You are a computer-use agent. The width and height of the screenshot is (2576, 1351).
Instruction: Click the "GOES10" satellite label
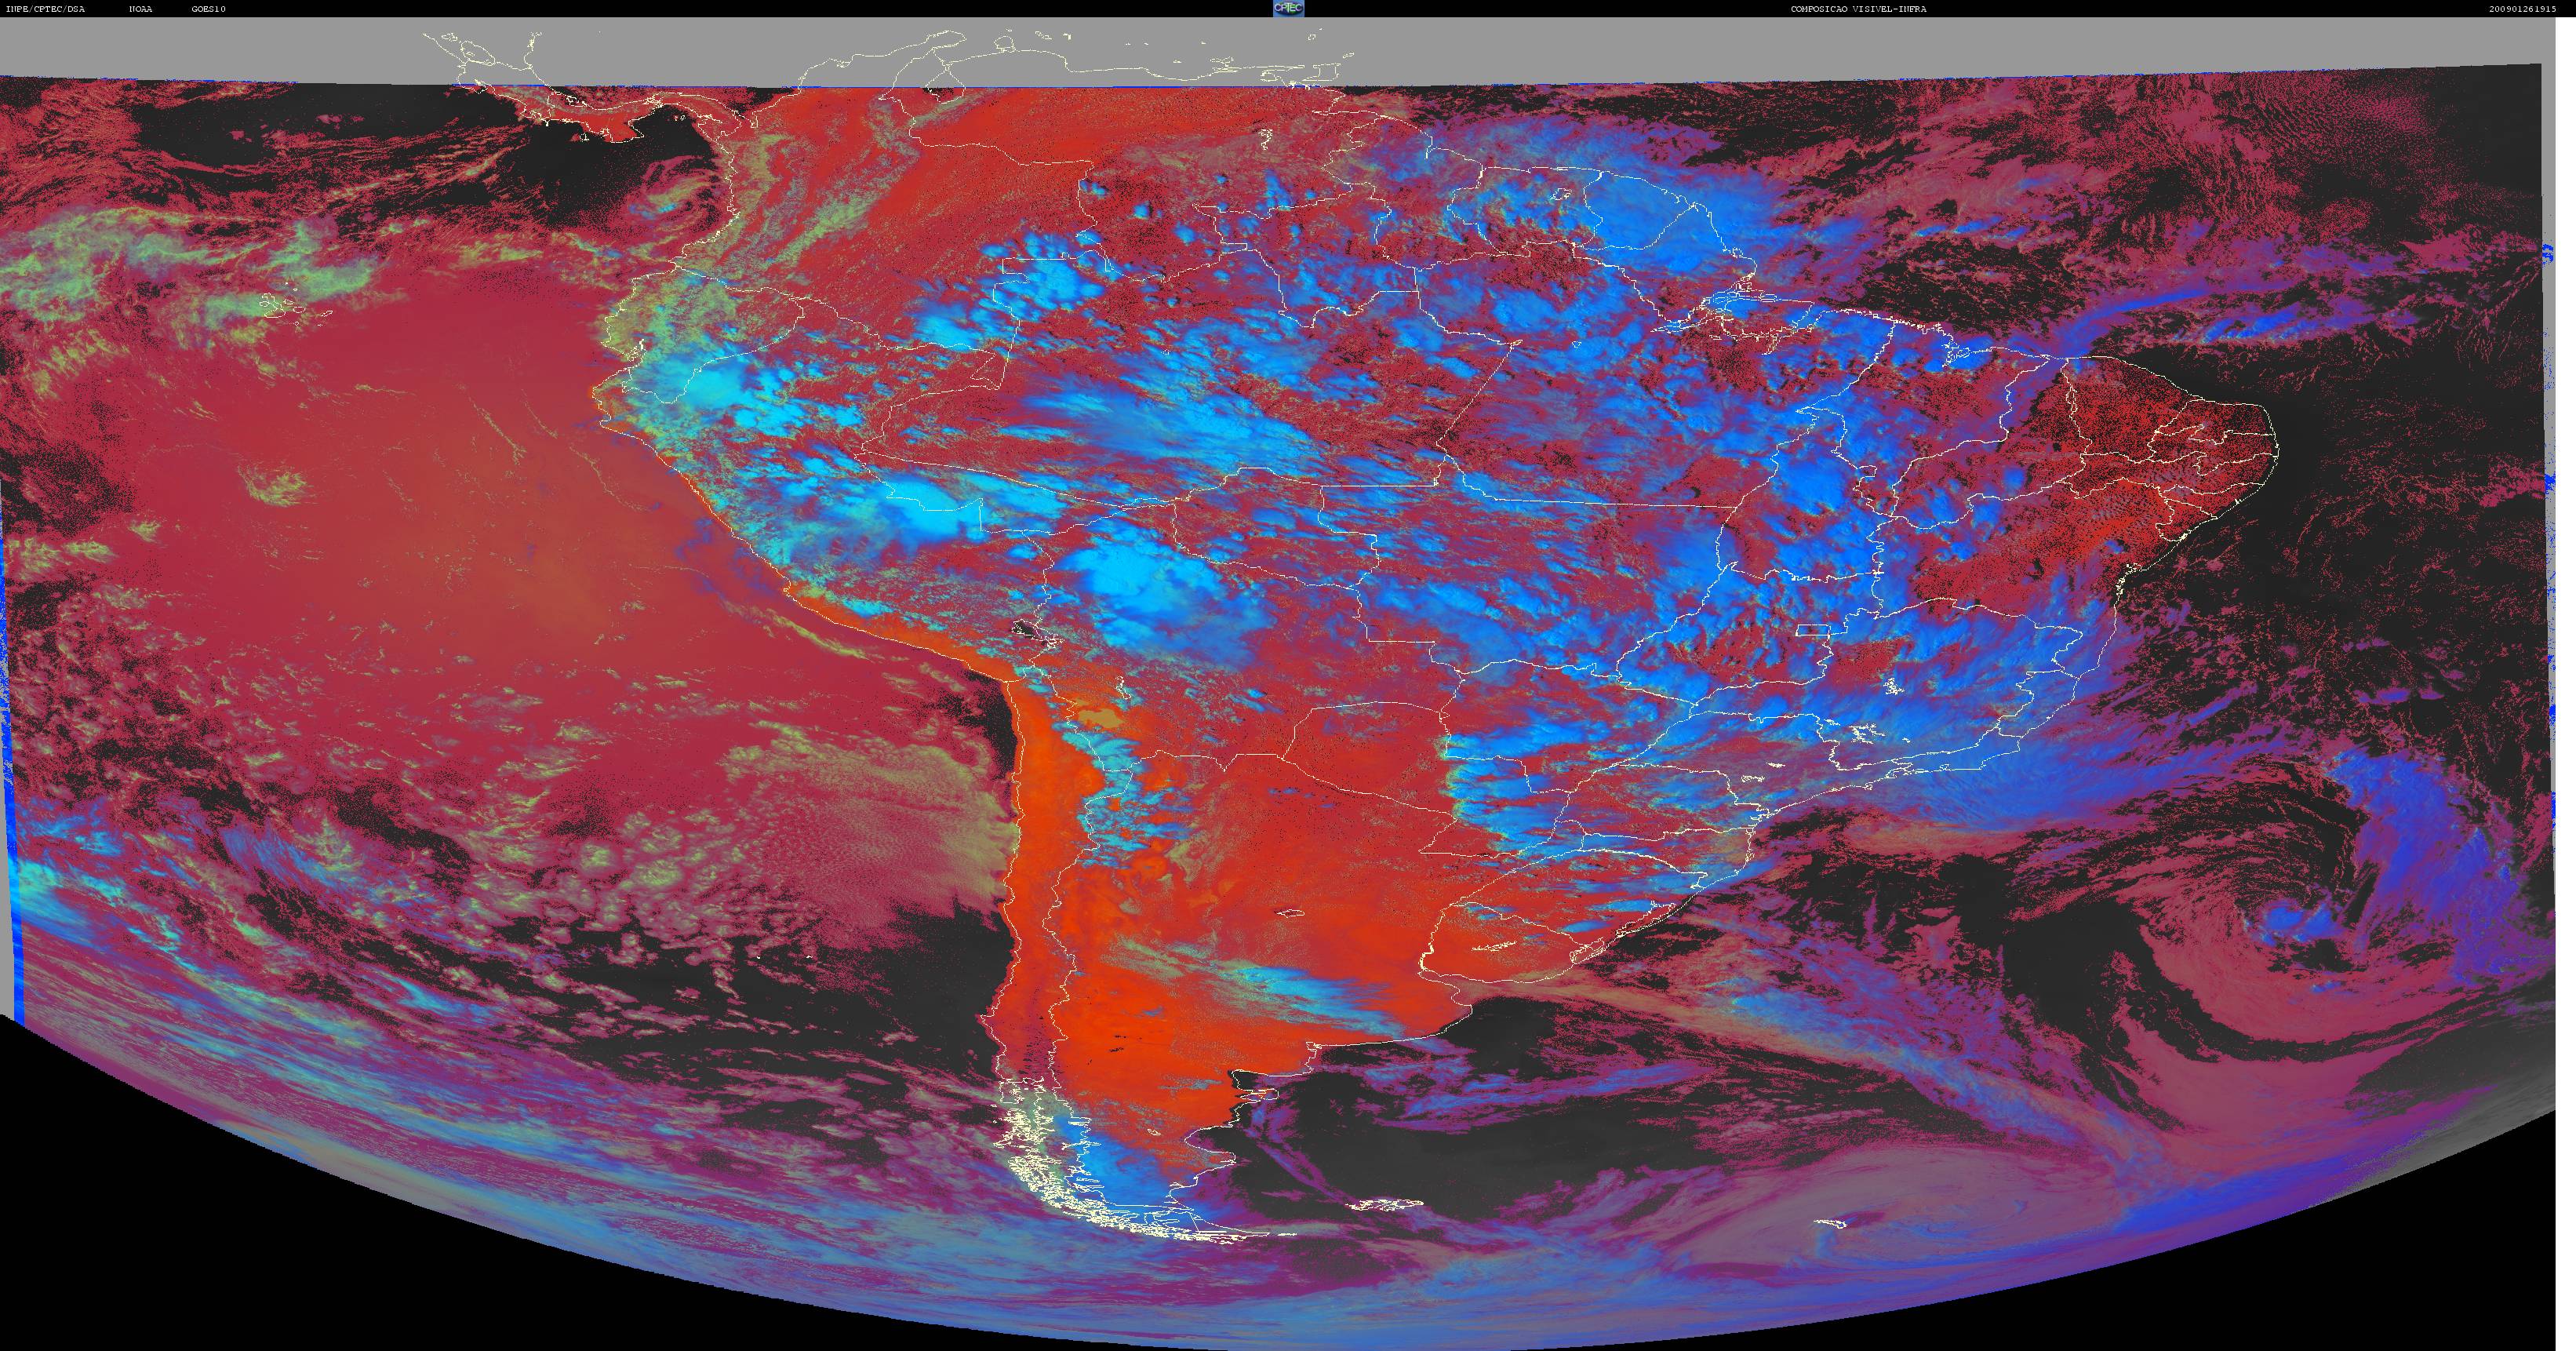pos(209,9)
